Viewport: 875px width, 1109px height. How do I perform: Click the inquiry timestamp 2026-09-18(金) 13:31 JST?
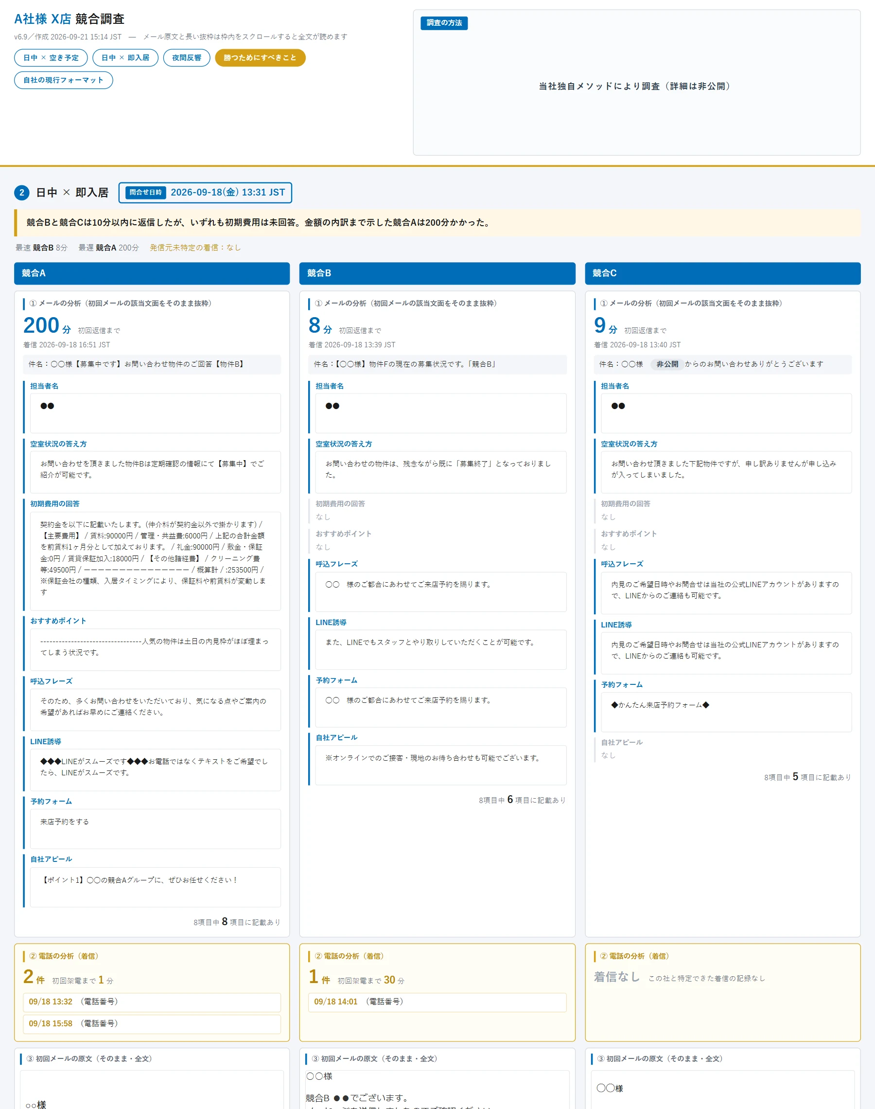coord(227,192)
